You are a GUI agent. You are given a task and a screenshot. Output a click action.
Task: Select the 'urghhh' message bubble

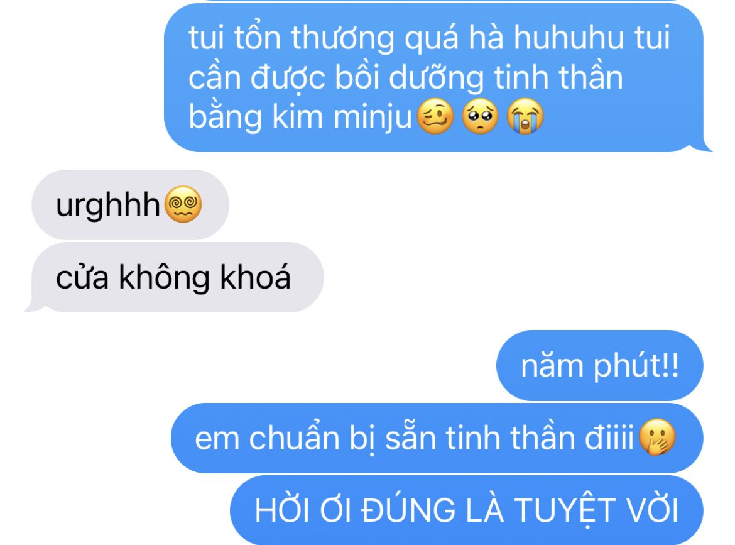coord(130,205)
